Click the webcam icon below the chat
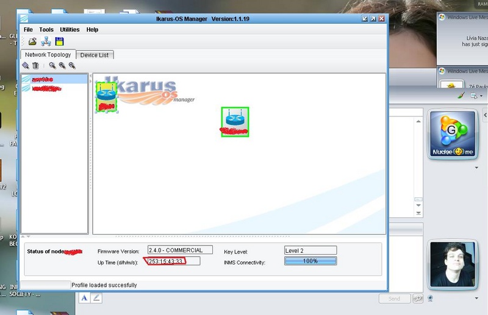The image size is (488, 315). click(430, 299)
